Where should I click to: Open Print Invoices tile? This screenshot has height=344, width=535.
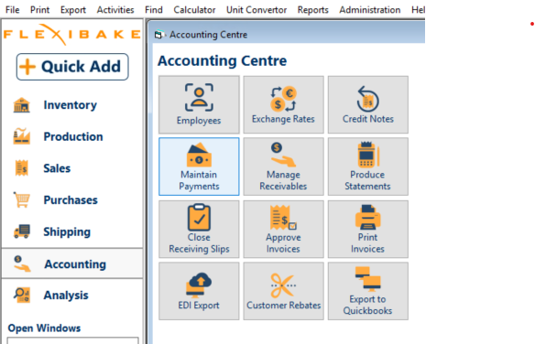pyautogui.click(x=368, y=229)
